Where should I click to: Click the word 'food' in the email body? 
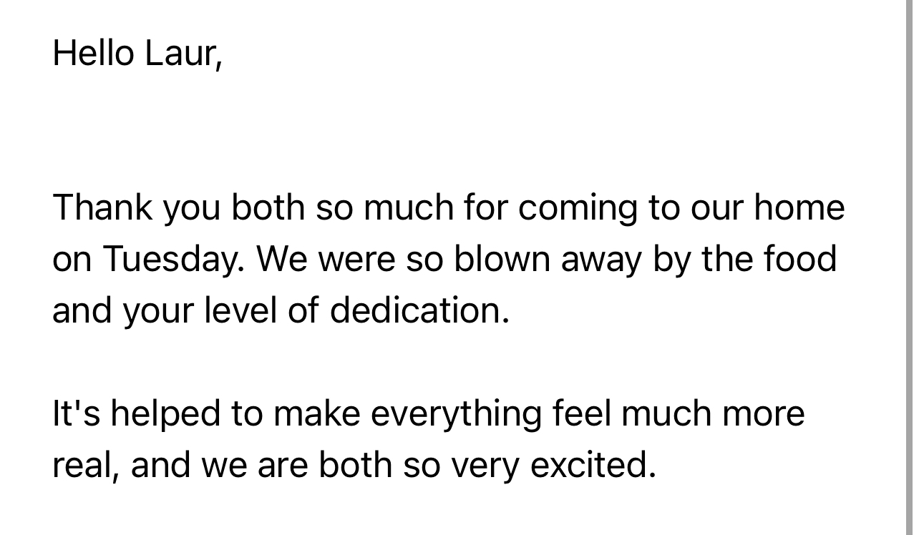(x=800, y=259)
